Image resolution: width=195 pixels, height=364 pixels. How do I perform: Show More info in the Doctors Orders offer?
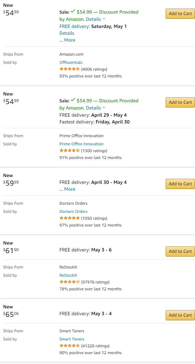70,189
